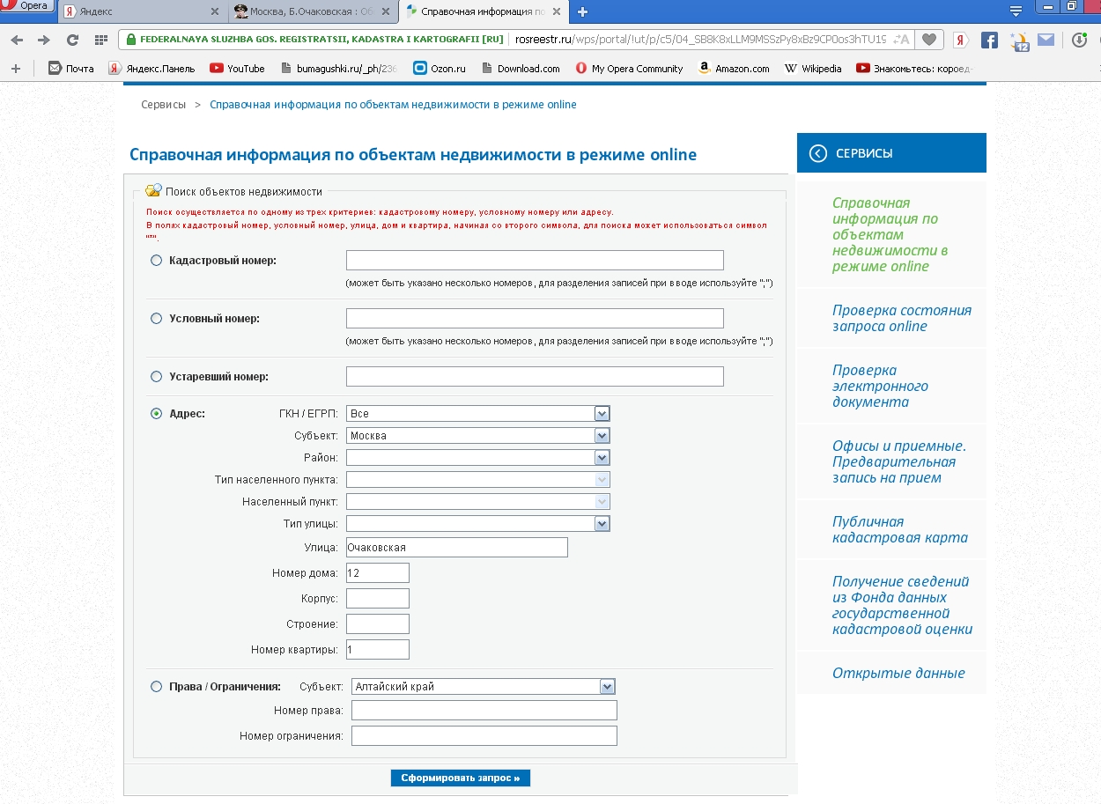Open YouTube from the bookmarks bar
The width and height of the screenshot is (1101, 804).
[237, 69]
